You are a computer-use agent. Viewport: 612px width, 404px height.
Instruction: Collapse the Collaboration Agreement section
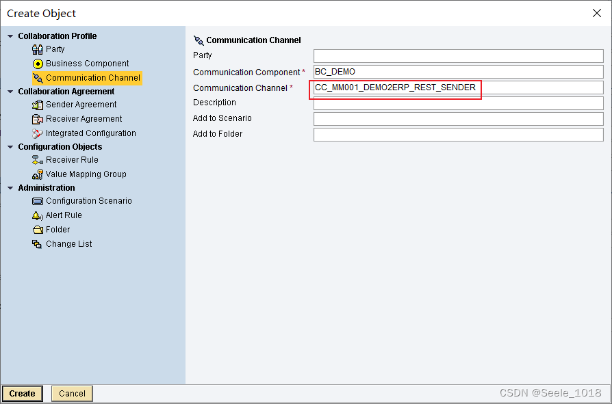[10, 92]
